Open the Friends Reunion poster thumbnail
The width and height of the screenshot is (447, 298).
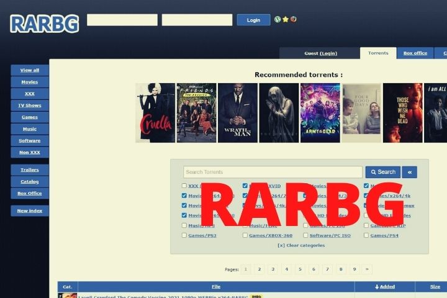[x=196, y=113]
